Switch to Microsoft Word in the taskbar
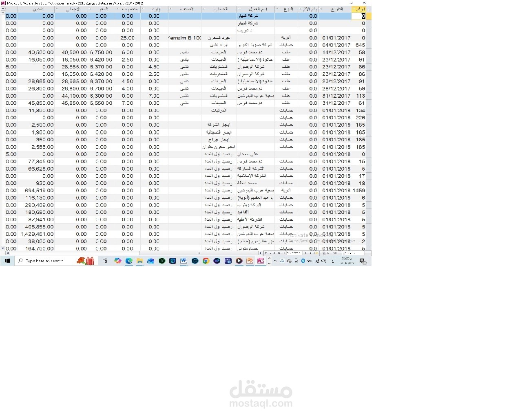This screenshot has height=417, width=522. pyautogui.click(x=184, y=261)
